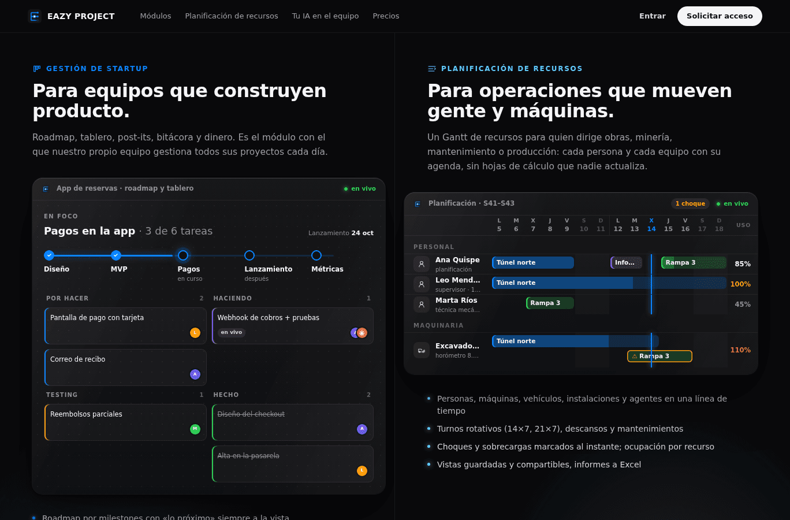Select day X 14 in the Gantt header
The width and height of the screenshot is (790, 520).
[651, 225]
